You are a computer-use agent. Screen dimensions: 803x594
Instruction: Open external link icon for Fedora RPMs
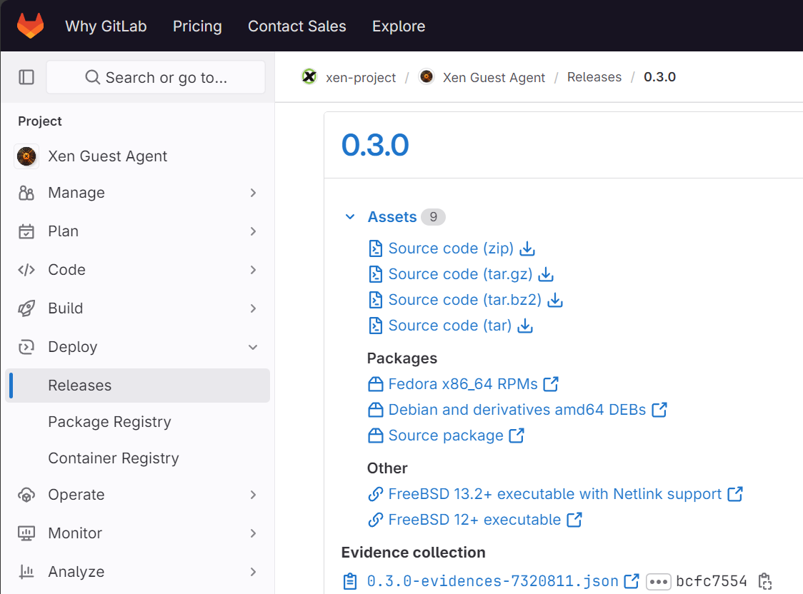tap(551, 384)
